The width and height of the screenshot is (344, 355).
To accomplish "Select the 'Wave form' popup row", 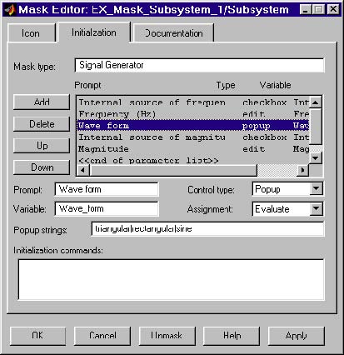I will click(193, 126).
